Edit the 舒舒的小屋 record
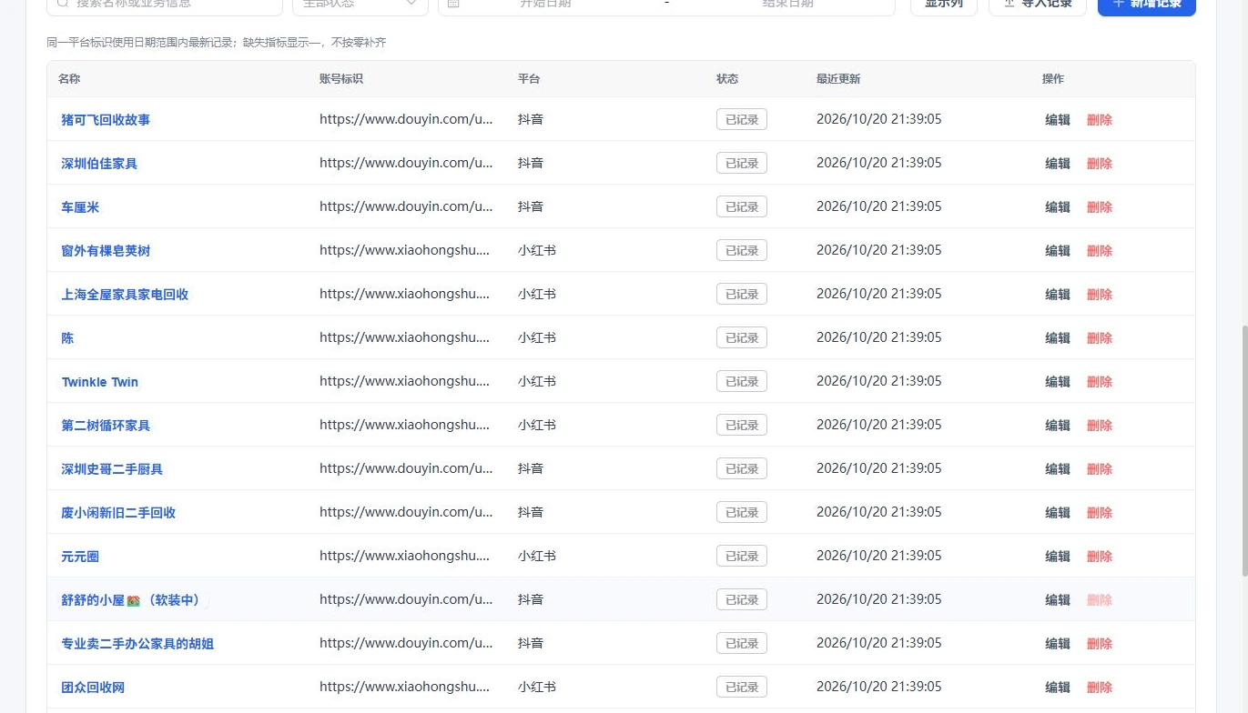Image resolution: width=1248 pixels, height=713 pixels. click(1058, 600)
